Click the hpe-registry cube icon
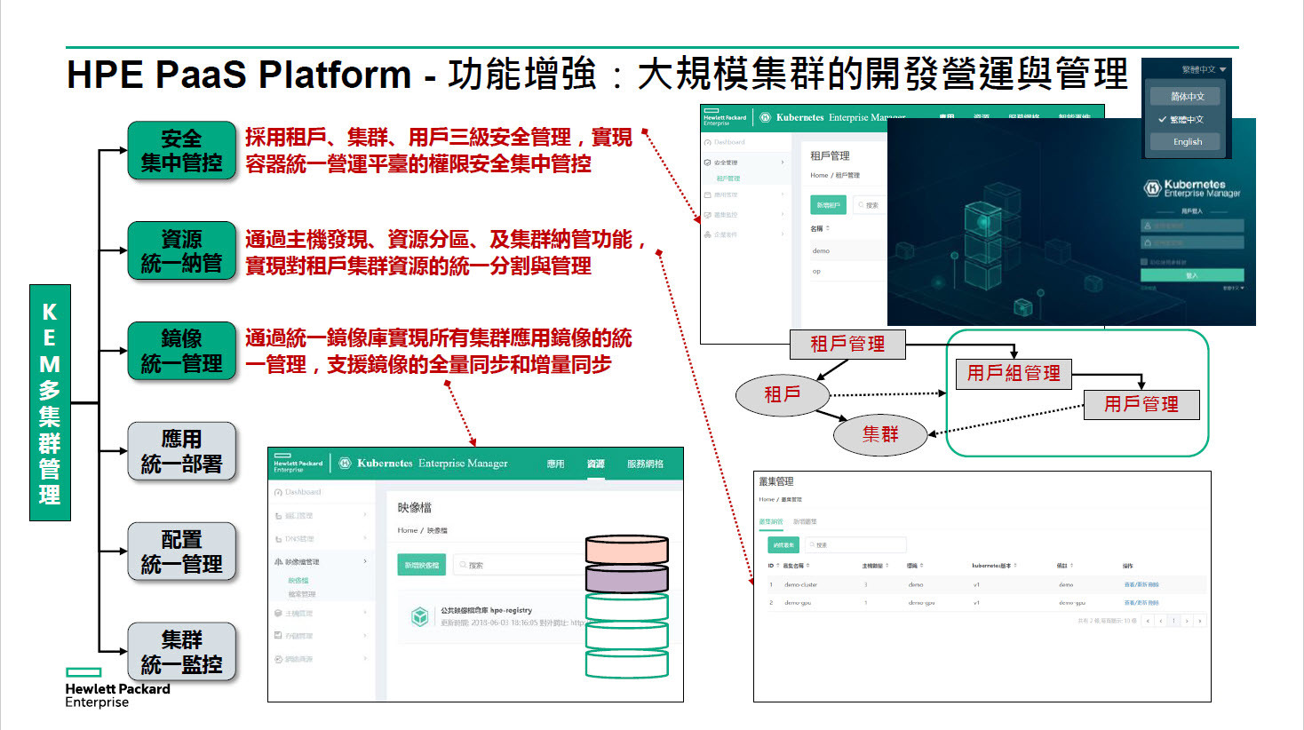 pyautogui.click(x=420, y=616)
